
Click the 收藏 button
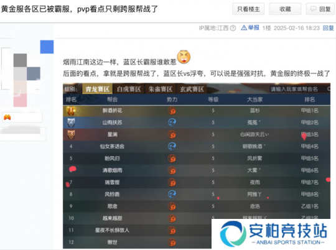[x=285, y=9]
